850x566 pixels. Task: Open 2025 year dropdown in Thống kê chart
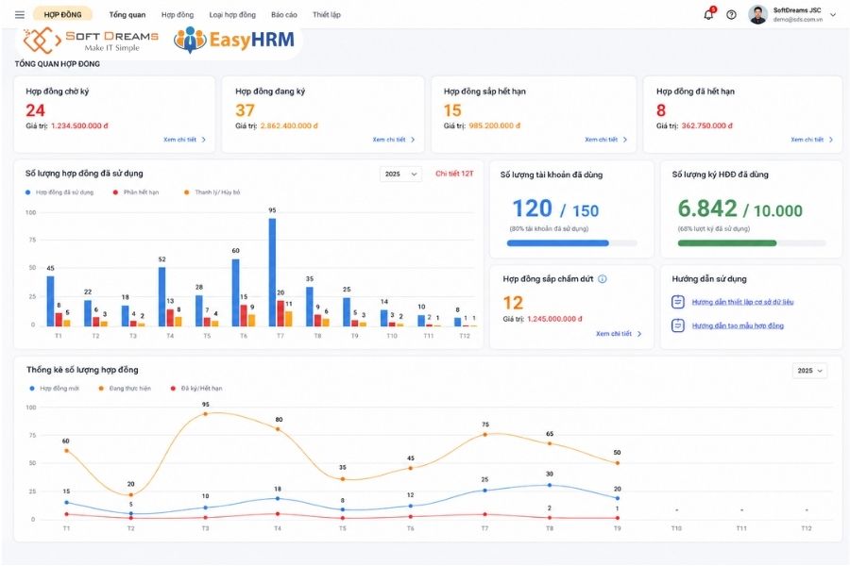[810, 371]
